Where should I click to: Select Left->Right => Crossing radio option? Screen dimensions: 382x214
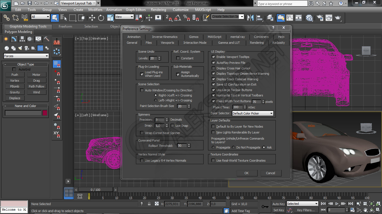pyautogui.click(x=155, y=100)
